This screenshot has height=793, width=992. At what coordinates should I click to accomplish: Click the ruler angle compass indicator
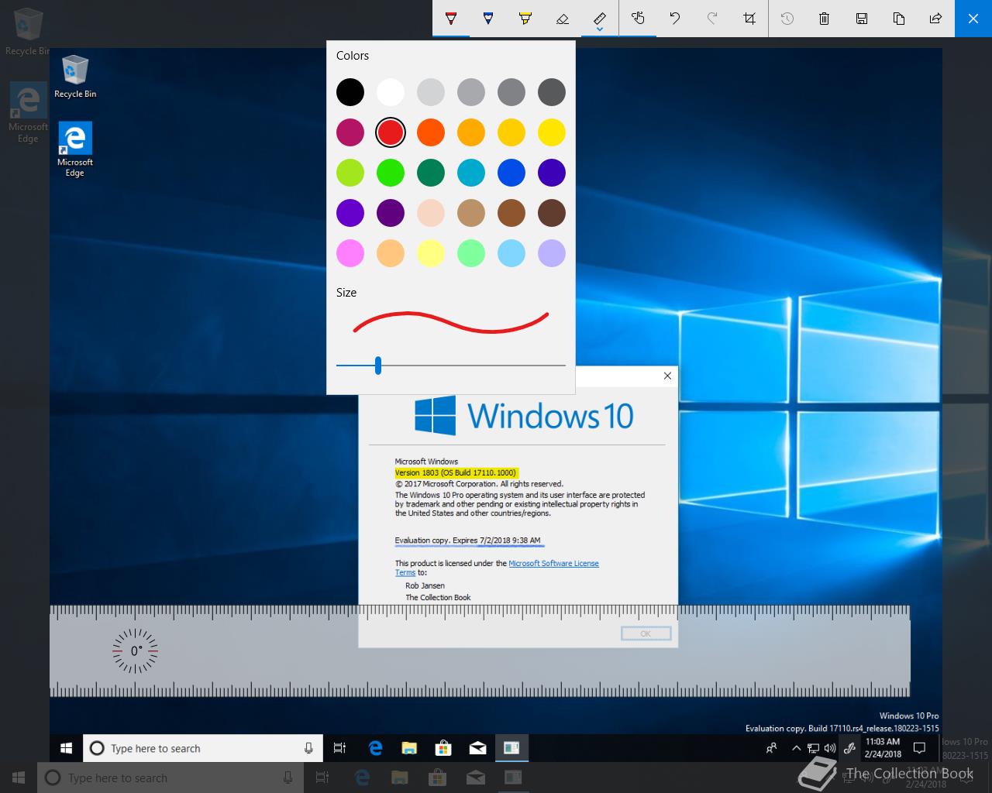click(136, 651)
